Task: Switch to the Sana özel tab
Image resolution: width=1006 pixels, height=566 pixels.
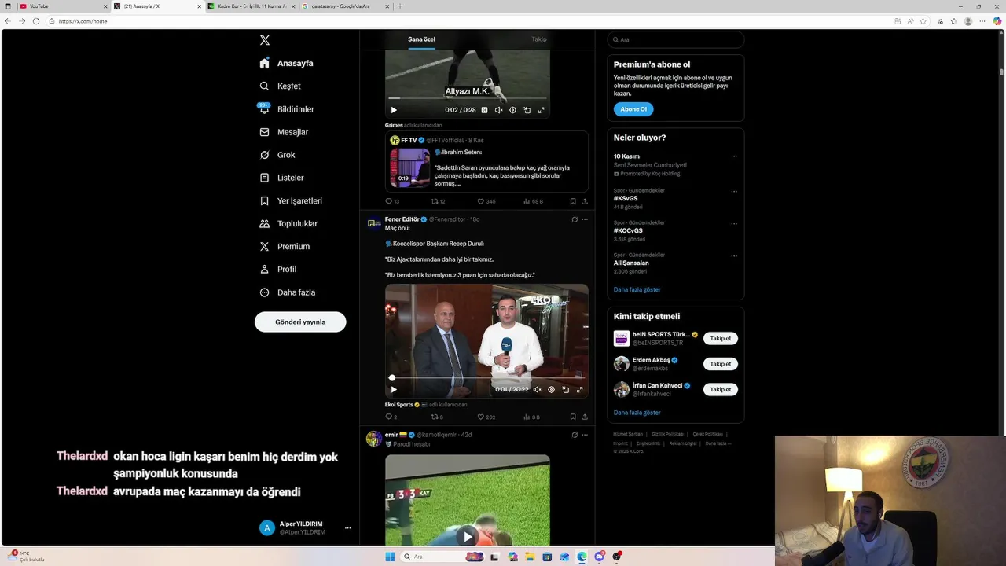Action: point(421,39)
